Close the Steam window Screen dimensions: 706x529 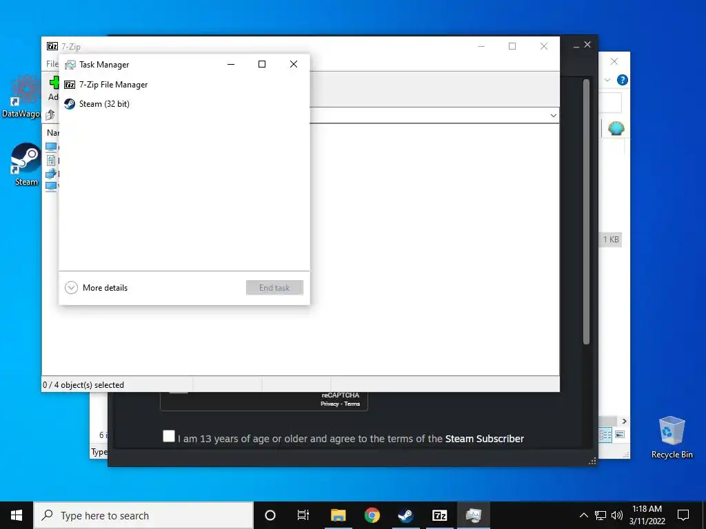[x=587, y=45]
